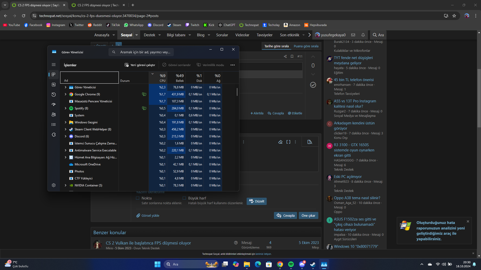This screenshot has height=270, width=481.
Task: Click Görsel yükle link
Action: [x=148, y=215]
